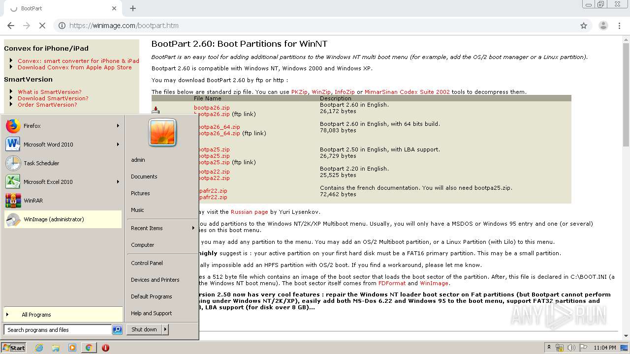Launch WinImage (administrator) entry
Image resolution: width=630 pixels, height=354 pixels.
click(63, 219)
